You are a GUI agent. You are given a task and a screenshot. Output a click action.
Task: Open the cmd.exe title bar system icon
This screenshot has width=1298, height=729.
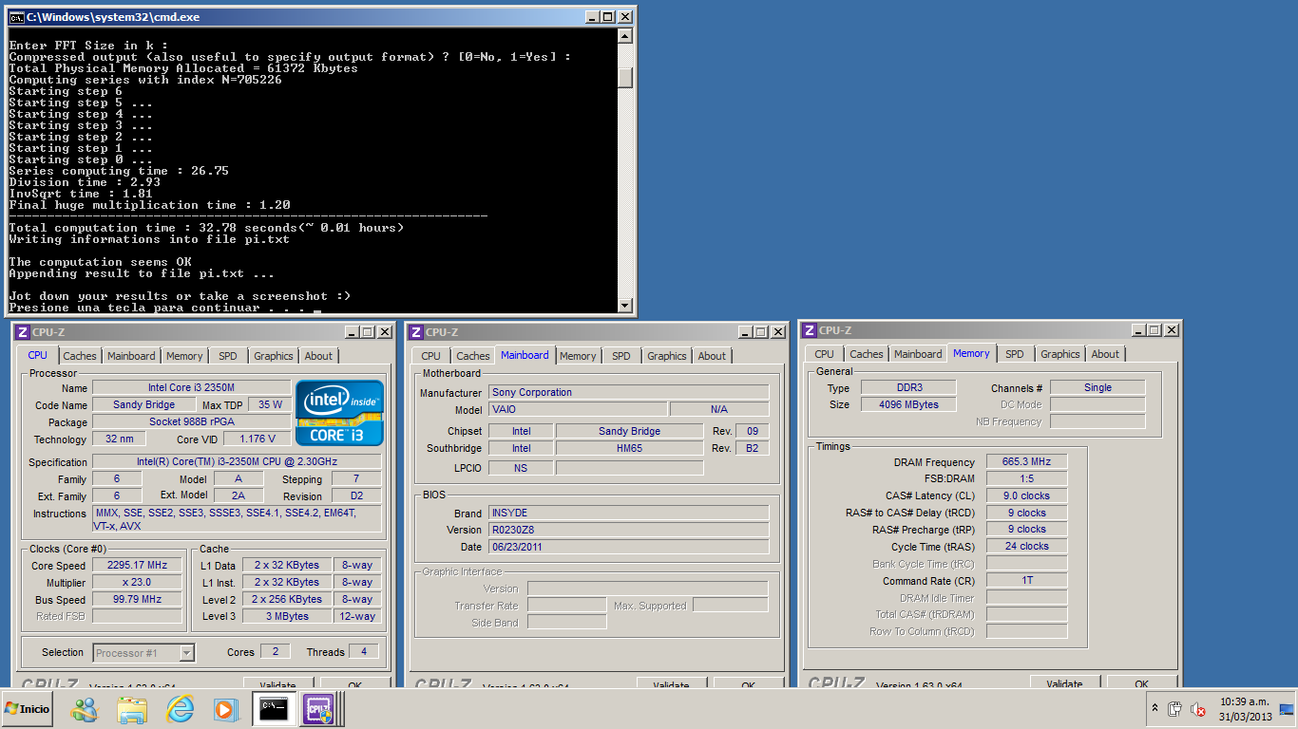click(x=16, y=16)
